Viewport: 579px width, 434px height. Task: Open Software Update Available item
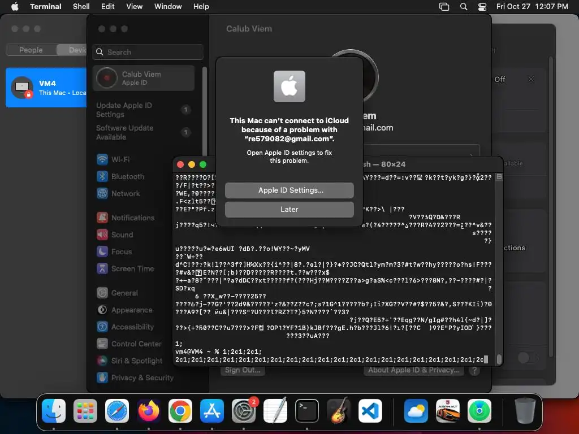(144, 132)
